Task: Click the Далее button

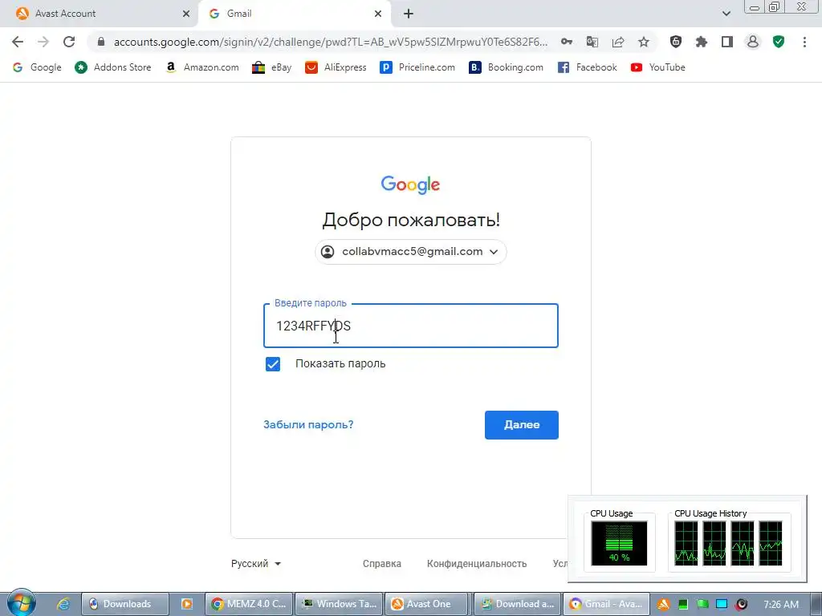Action: click(522, 425)
